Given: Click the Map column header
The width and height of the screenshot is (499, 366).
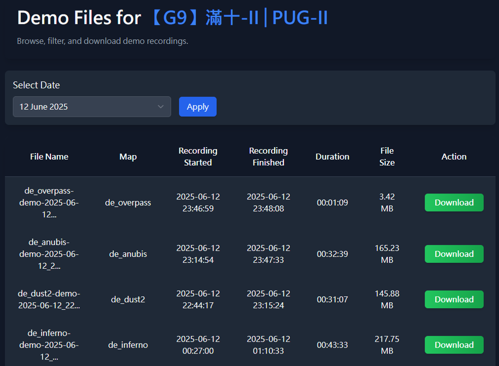Looking at the screenshot, I should pos(128,157).
